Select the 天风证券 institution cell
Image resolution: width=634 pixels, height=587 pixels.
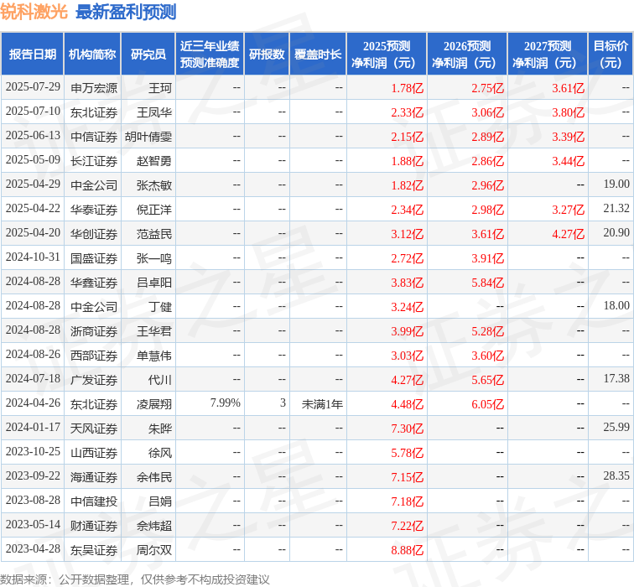point(94,429)
